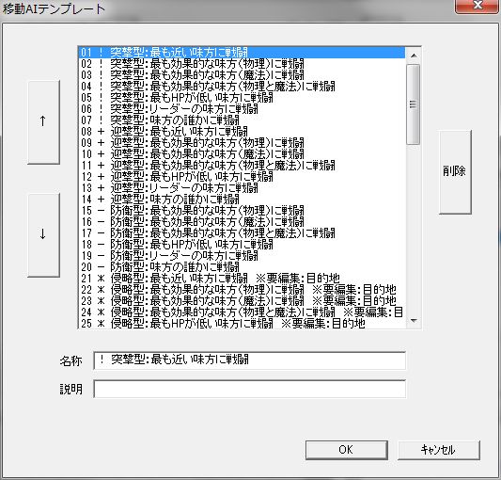Click the scrollbar down arrow
501x480 pixels.
[x=414, y=320]
